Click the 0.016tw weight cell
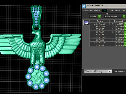Screen dimensions: 126x94 click(120, 26)
